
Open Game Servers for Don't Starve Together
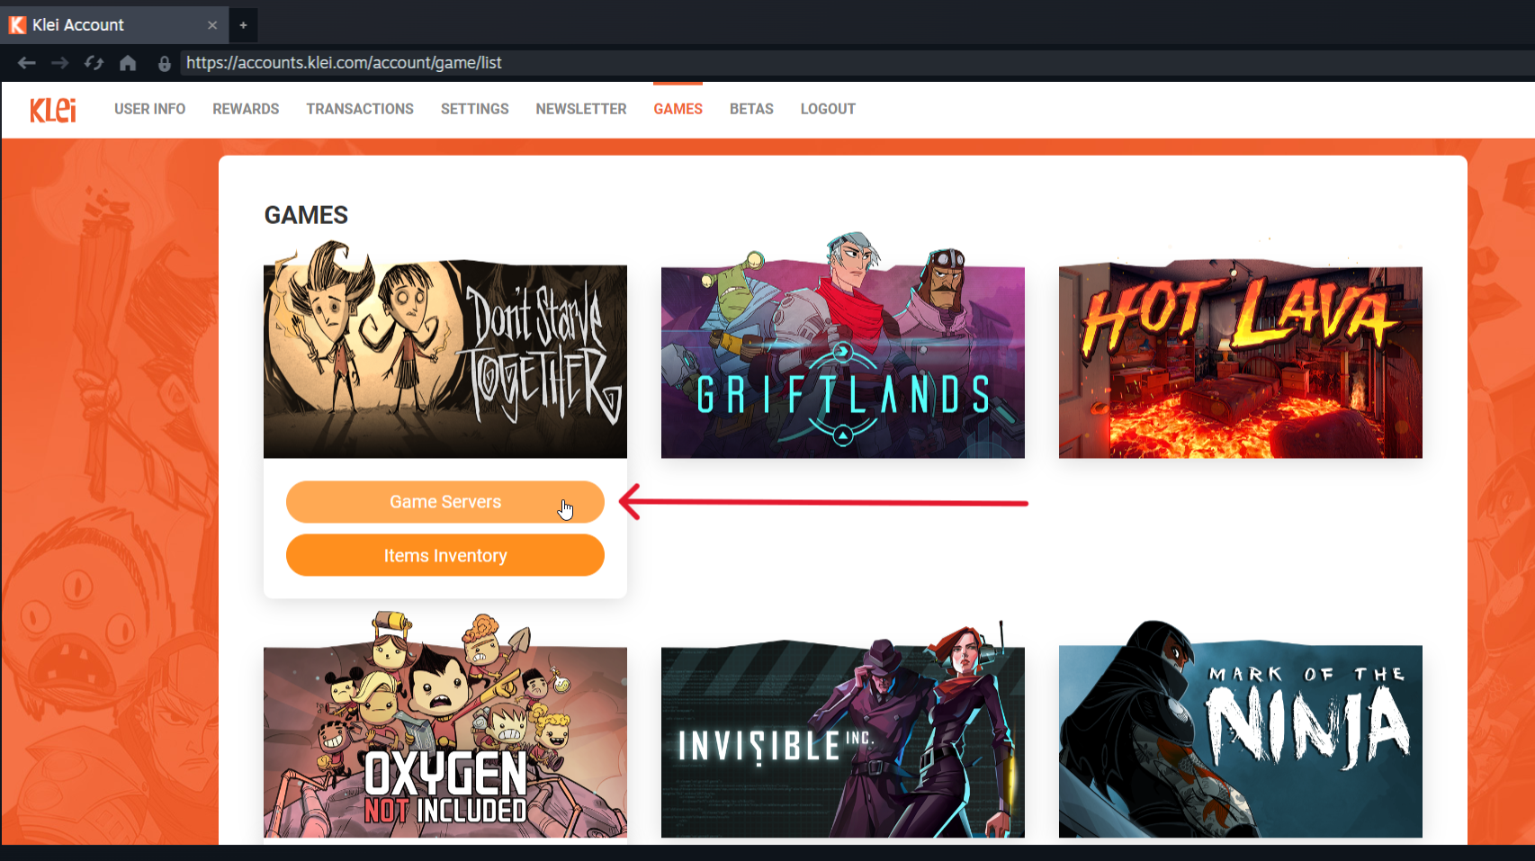(445, 502)
